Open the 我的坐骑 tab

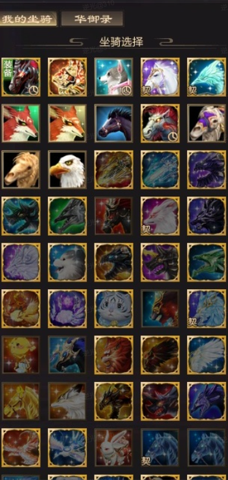pos(28,19)
